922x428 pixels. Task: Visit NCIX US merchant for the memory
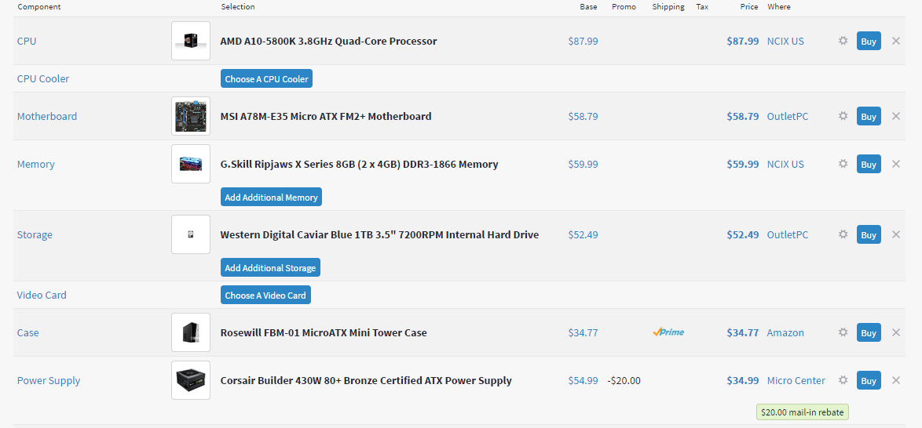coord(785,164)
